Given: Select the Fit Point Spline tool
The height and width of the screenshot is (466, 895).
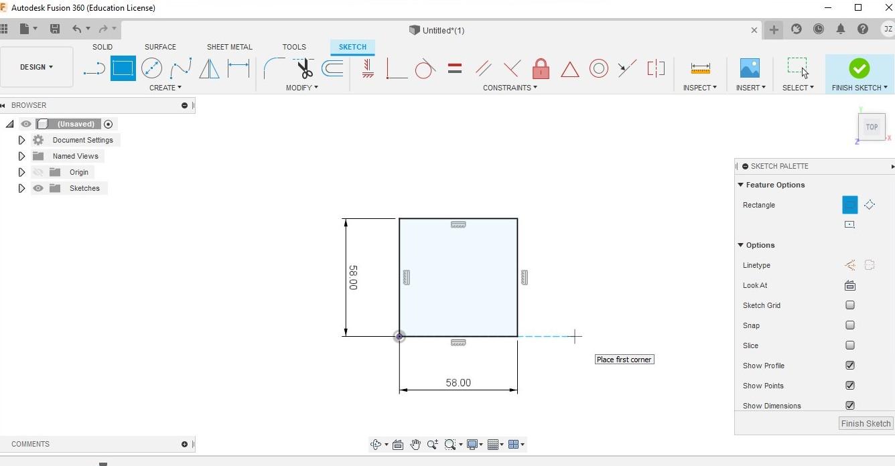Looking at the screenshot, I should coord(181,68).
